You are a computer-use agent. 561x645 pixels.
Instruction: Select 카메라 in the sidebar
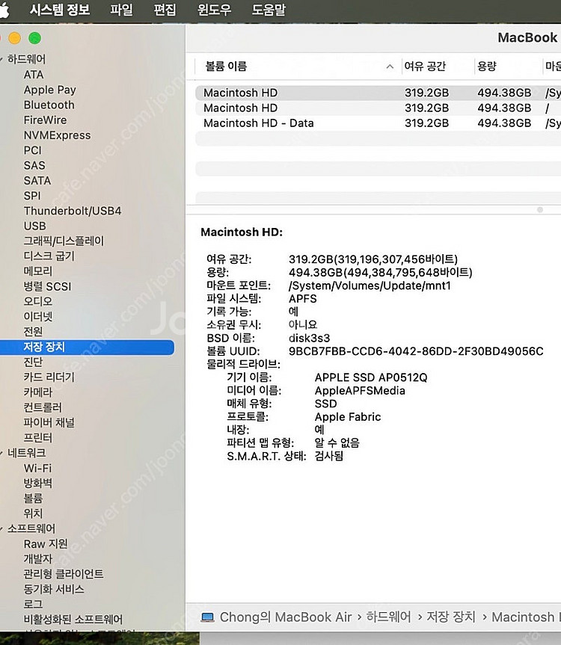pyautogui.click(x=38, y=392)
